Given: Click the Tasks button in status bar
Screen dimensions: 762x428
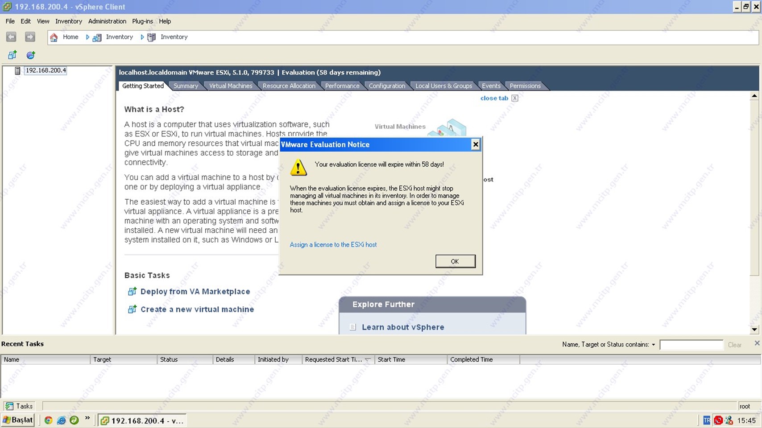Looking at the screenshot, I should [19, 406].
